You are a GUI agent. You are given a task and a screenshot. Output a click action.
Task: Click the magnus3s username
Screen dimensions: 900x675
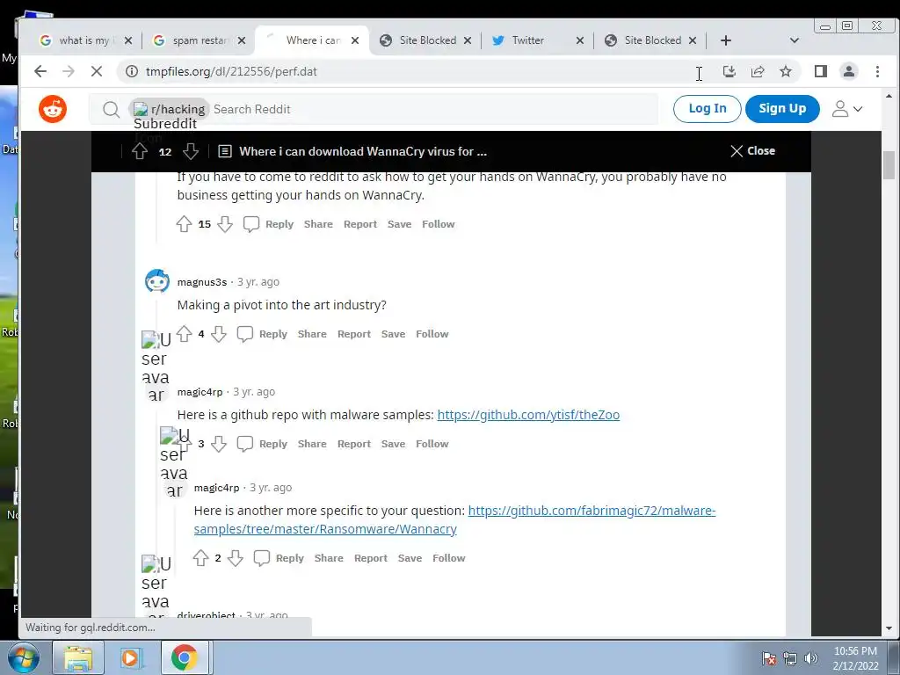click(x=202, y=282)
